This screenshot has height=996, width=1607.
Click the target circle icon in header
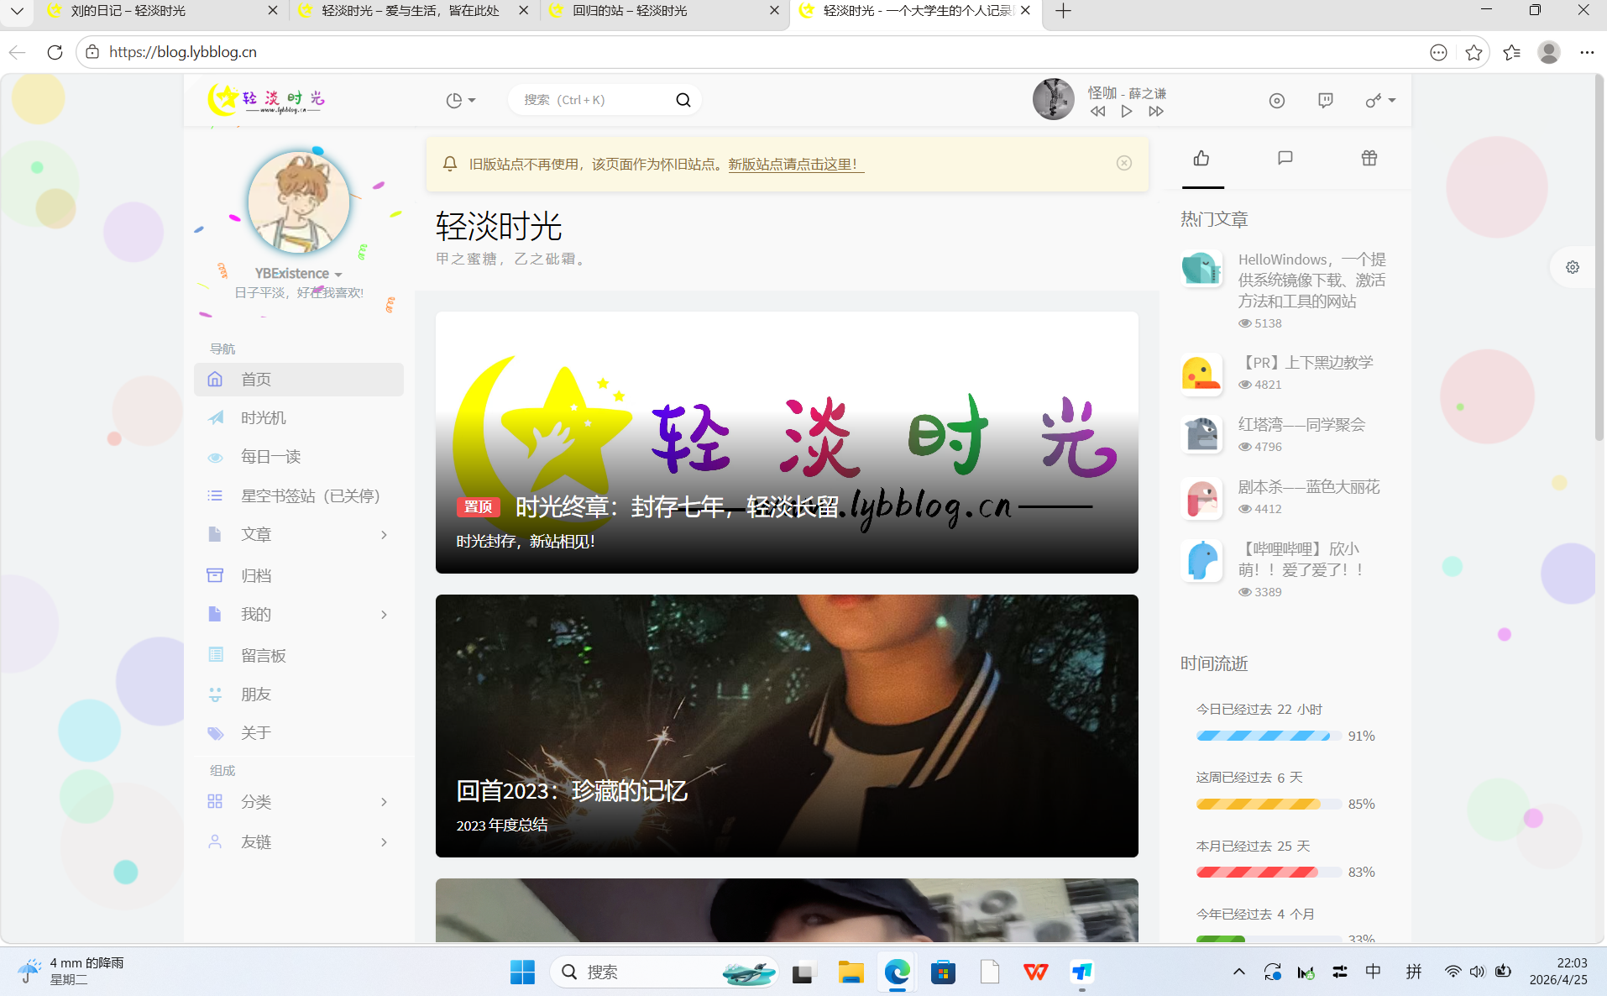point(1277,100)
